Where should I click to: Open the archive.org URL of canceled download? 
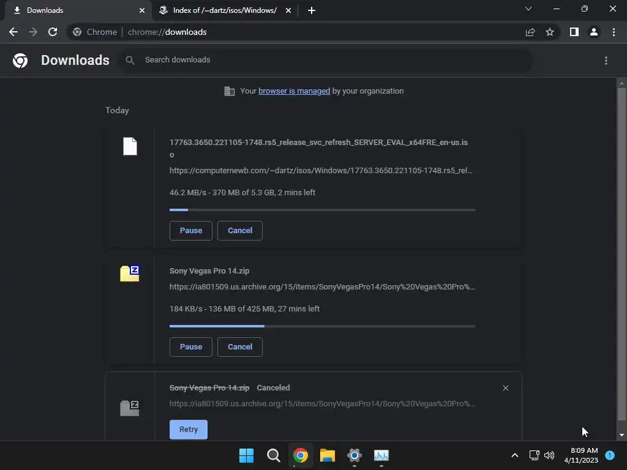[x=322, y=404]
